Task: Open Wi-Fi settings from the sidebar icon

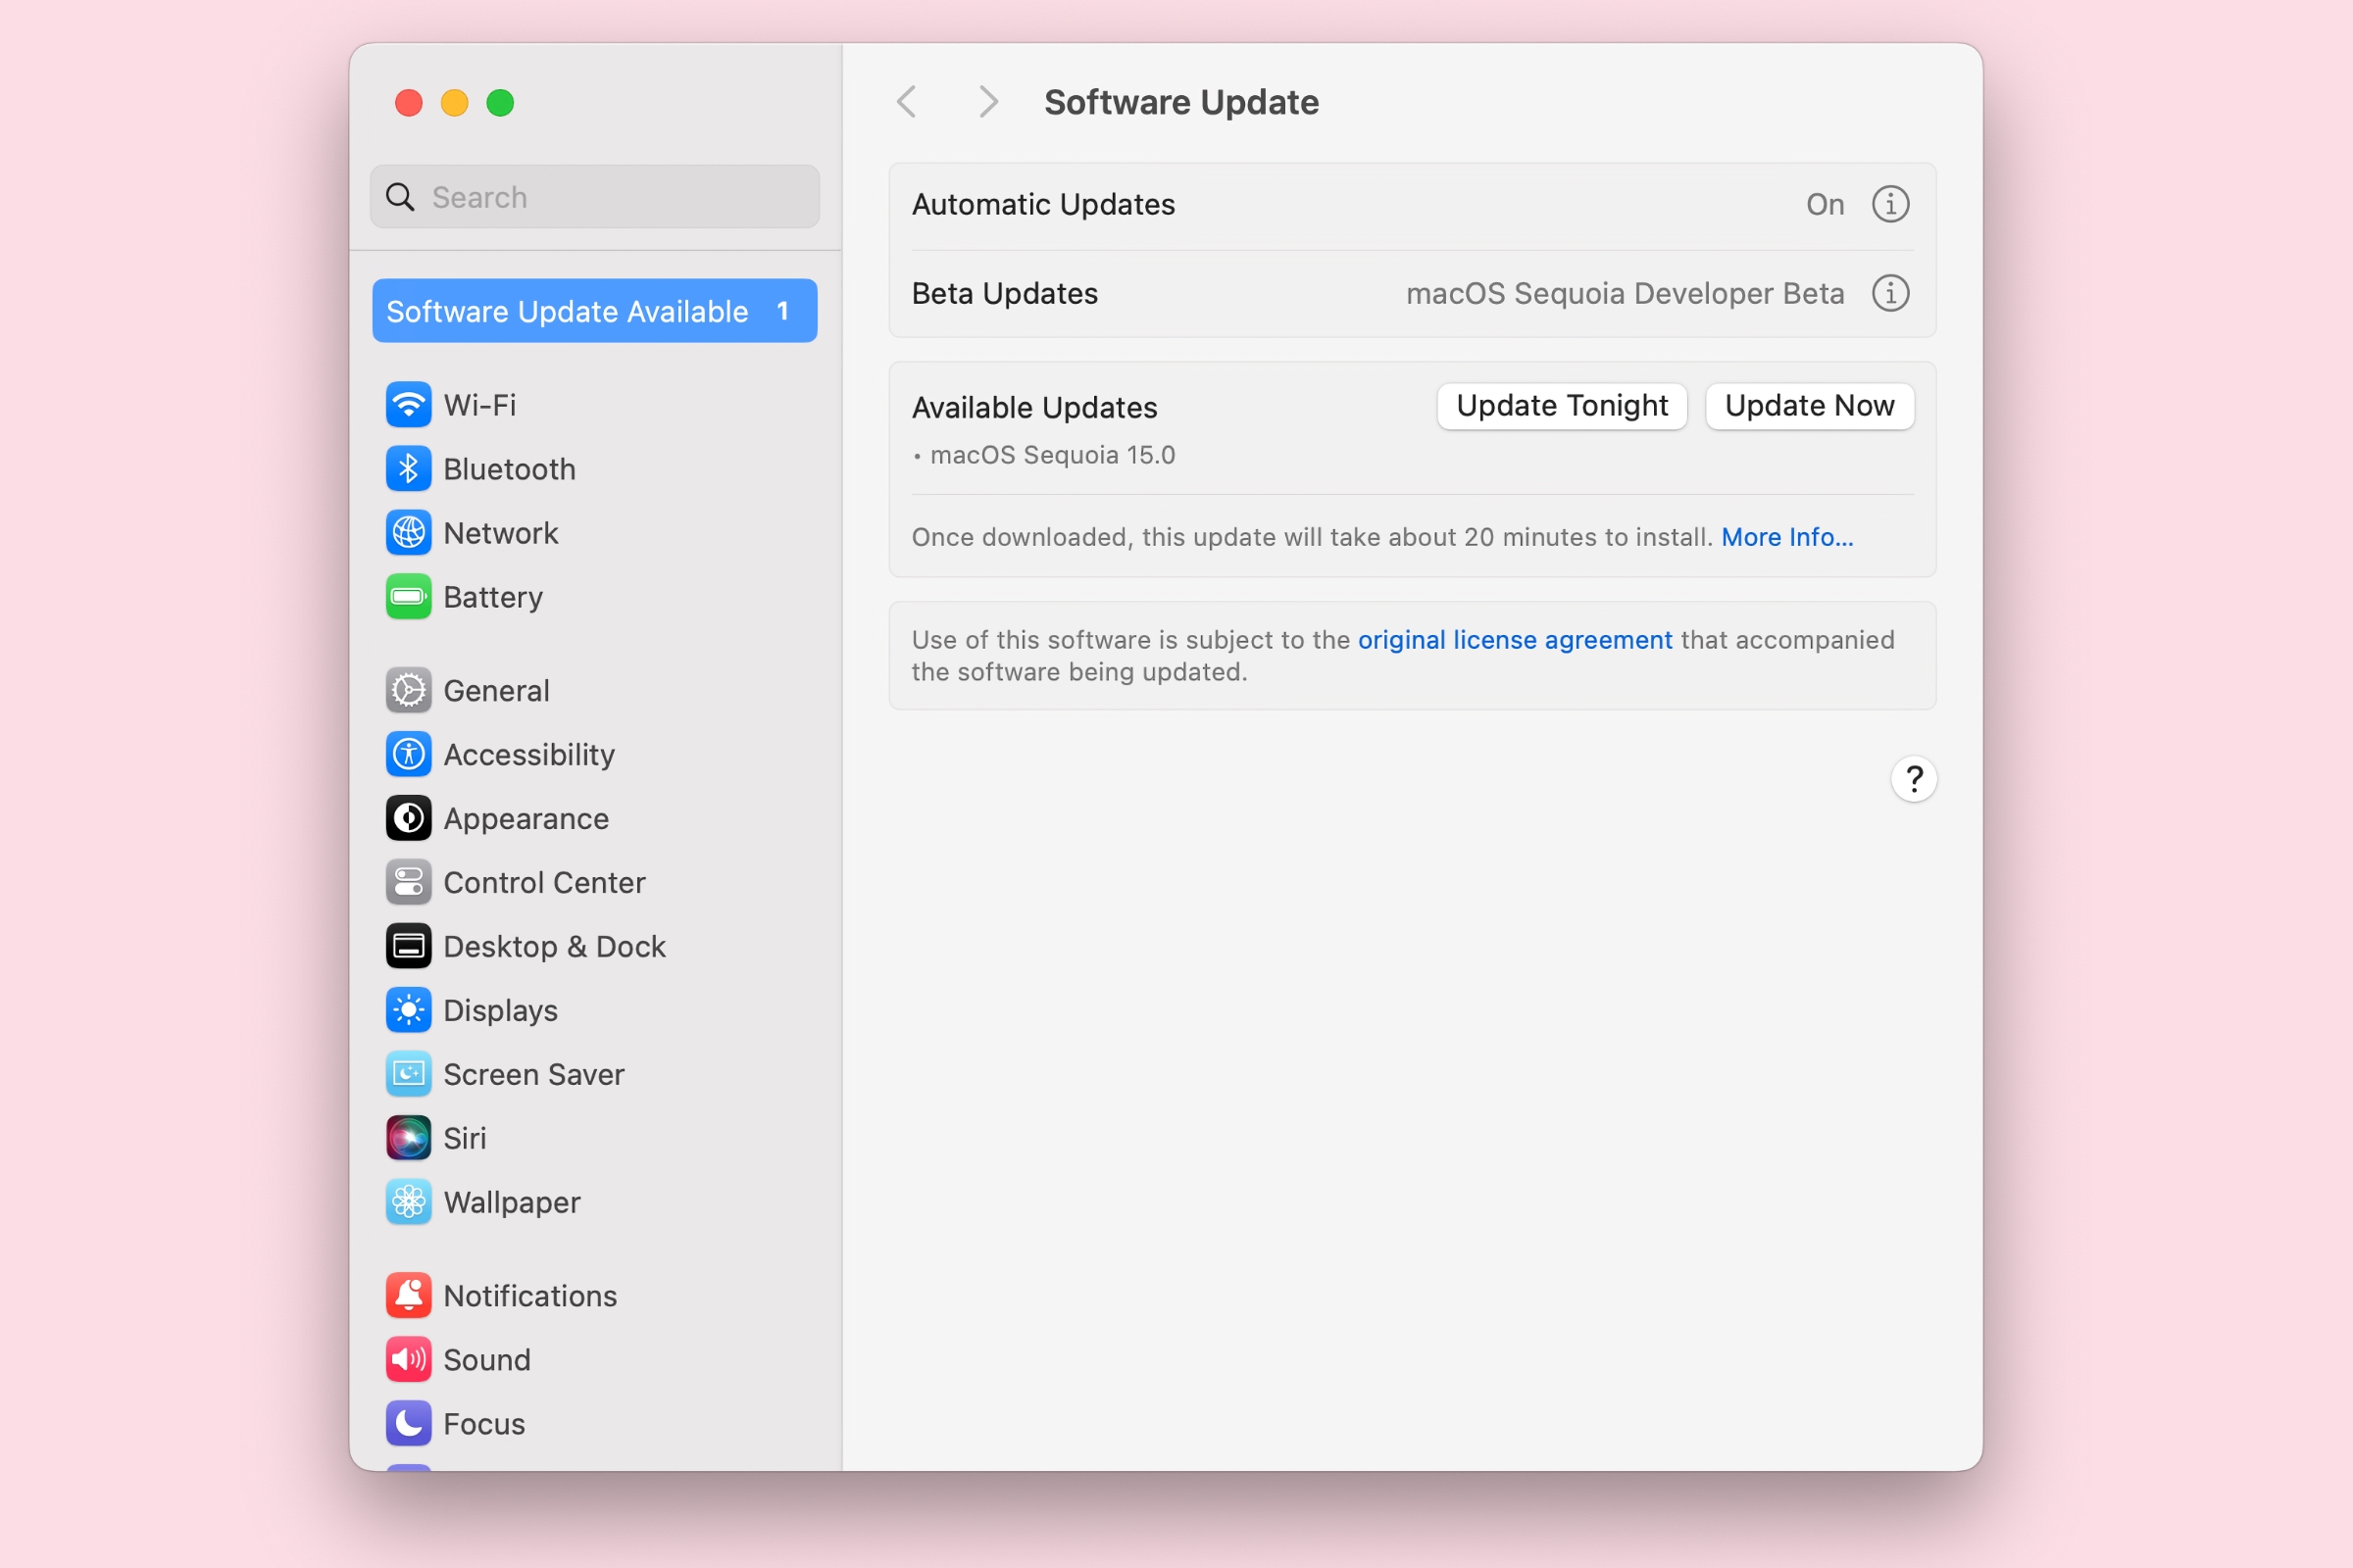Action: point(408,405)
